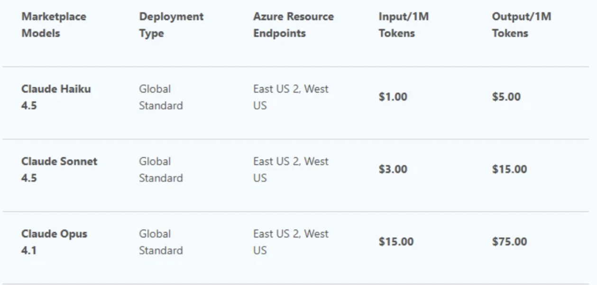Image resolution: width=597 pixels, height=285 pixels.
Task: Click the endpoints cell for Claude Opus 4.1
Action: (291, 242)
